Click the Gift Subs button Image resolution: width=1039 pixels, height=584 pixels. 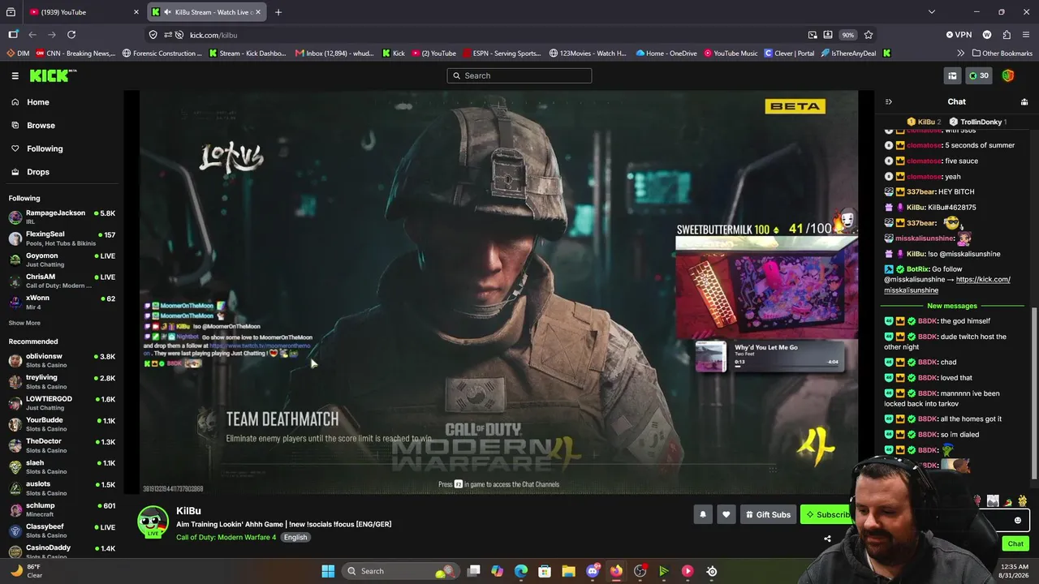(768, 514)
